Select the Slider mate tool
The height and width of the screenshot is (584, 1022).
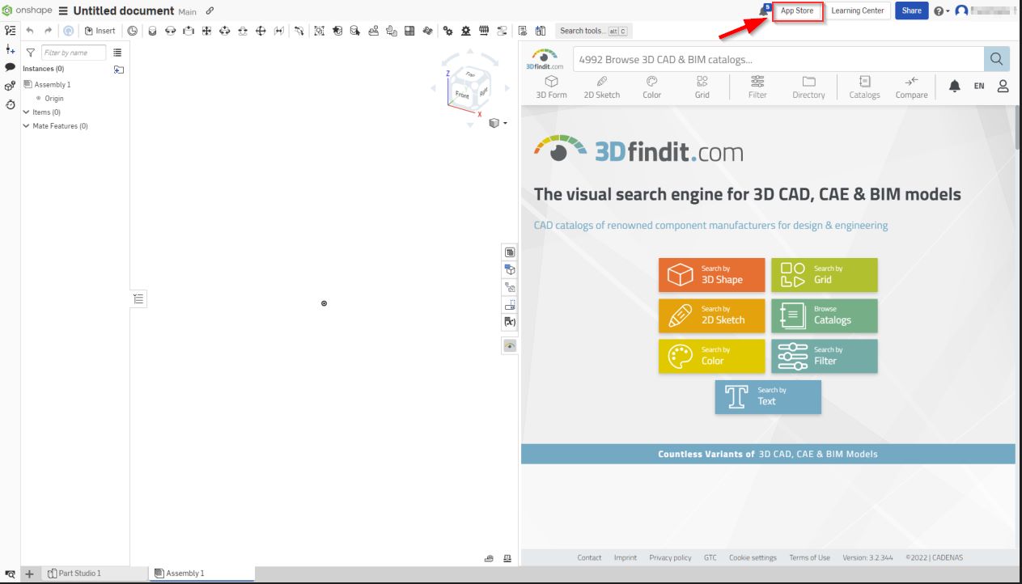[188, 31]
